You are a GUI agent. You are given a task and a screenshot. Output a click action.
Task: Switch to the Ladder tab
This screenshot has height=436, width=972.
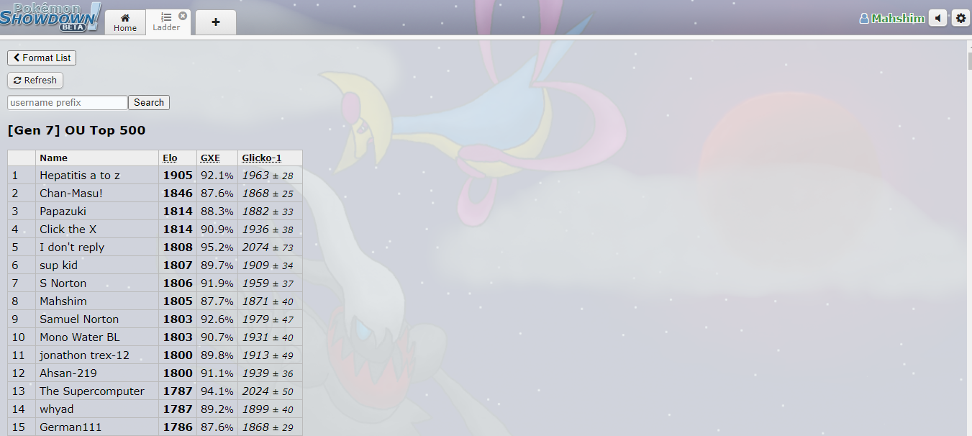pyautogui.click(x=165, y=22)
